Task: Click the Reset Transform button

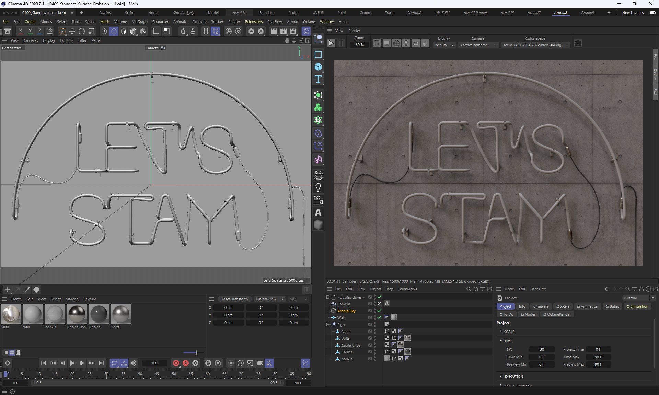Action: click(x=234, y=299)
